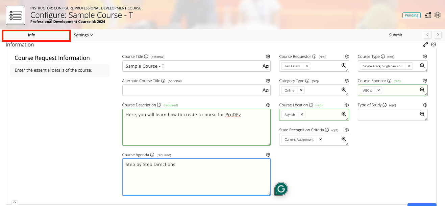Open the info tooltip icon next to Course Description
This screenshot has height=206, width=445.
[x=159, y=105]
